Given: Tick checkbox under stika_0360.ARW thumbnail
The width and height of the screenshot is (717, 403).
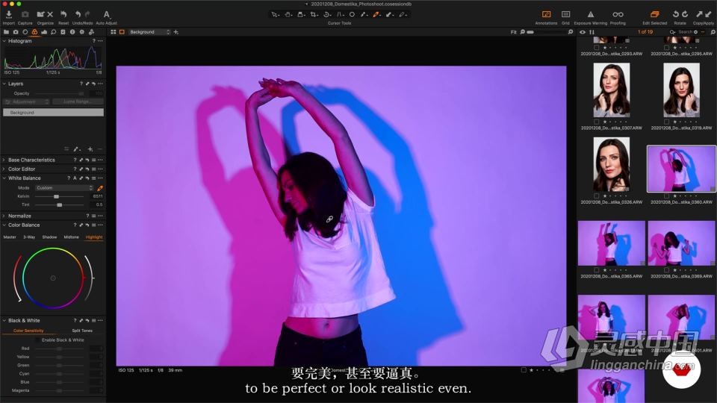Looking at the screenshot, I should pyautogui.click(x=666, y=196).
